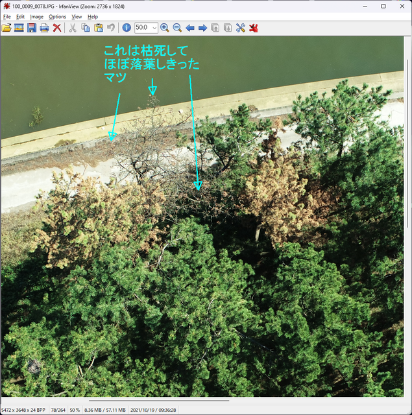This screenshot has width=412, height=415.
Task: Open the Options menu
Action: tap(58, 17)
